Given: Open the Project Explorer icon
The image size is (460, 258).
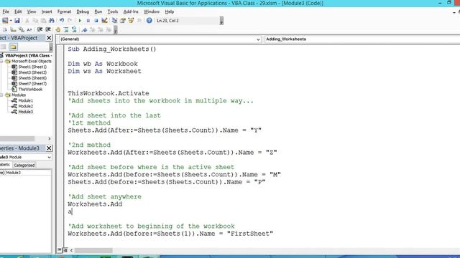Looking at the screenshot, I should pyautogui.click(x=115, y=21).
